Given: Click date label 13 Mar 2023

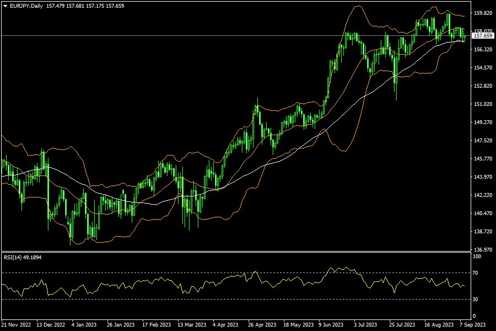Looking at the screenshot, I should point(192,325).
